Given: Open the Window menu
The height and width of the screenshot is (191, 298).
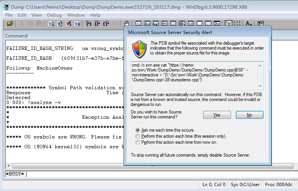Looking at the screenshot, I should coord(76,15).
